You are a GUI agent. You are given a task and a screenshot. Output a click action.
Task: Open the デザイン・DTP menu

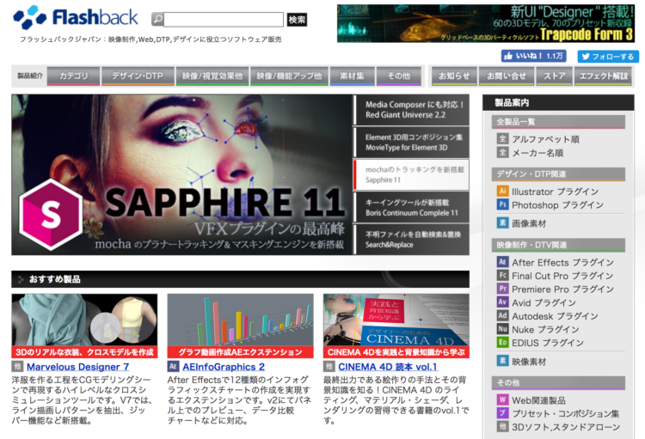coord(138,76)
